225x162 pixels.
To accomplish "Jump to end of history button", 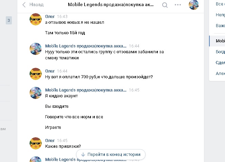I will tap(111, 155).
